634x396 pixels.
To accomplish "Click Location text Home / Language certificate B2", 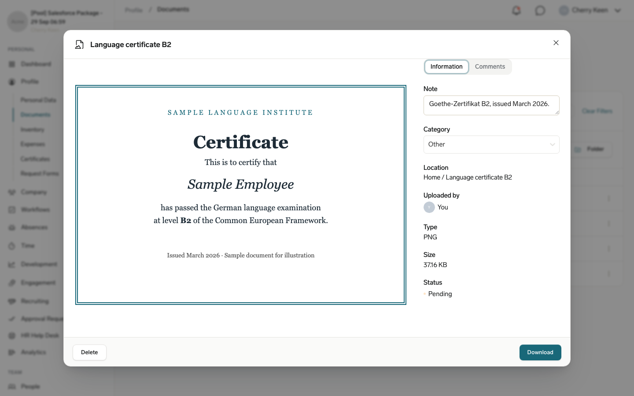I will 468,177.
